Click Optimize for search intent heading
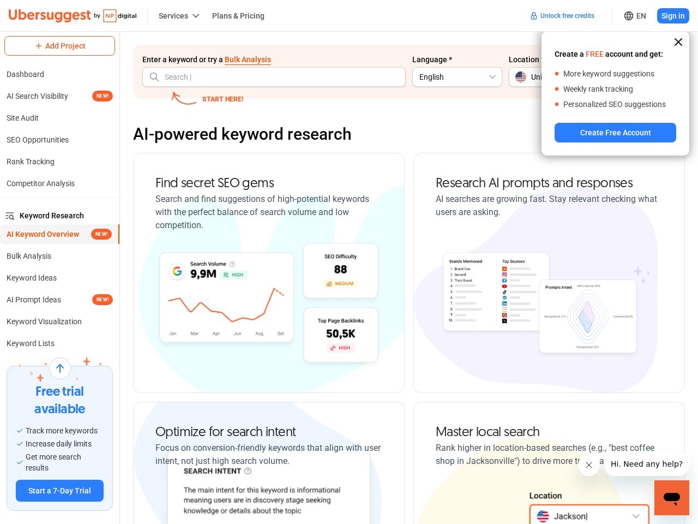This screenshot has width=698, height=524. tap(226, 432)
